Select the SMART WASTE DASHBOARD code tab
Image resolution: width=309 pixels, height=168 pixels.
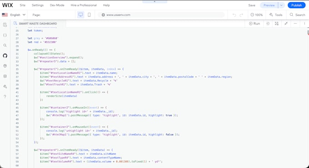pyautogui.click(x=38, y=24)
